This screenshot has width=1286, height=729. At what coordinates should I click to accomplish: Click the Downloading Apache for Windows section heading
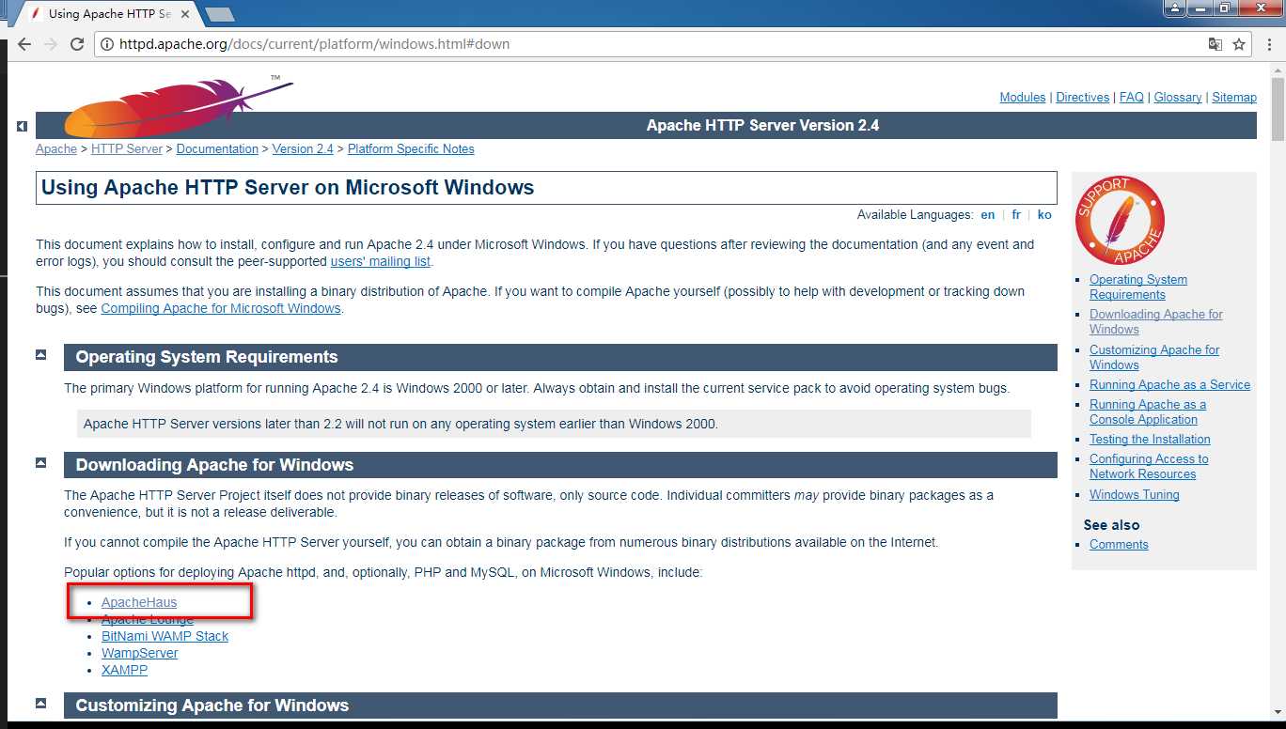214,465
